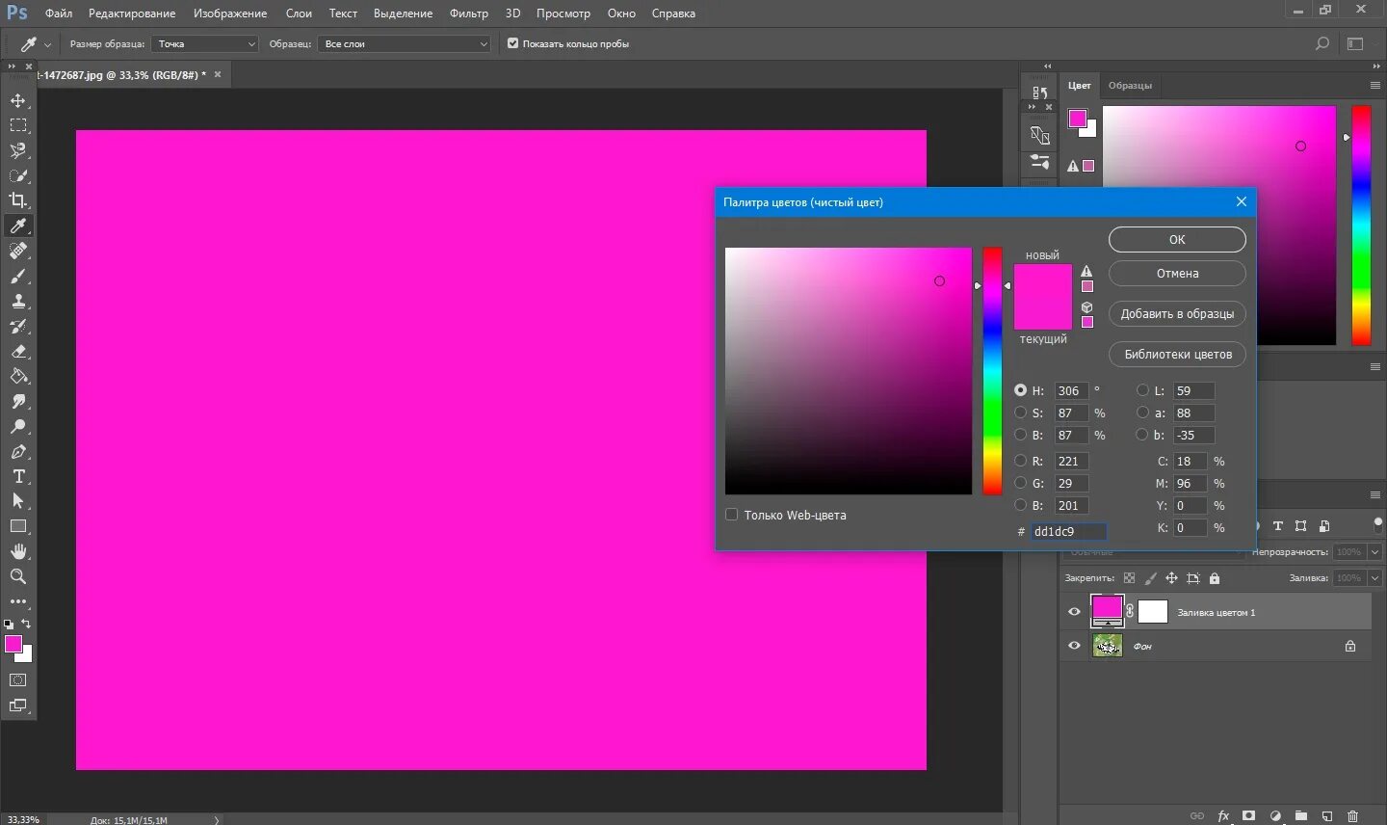Open the edit toolbar ellipsis menu
Image resolution: width=1387 pixels, height=825 pixels.
18,601
